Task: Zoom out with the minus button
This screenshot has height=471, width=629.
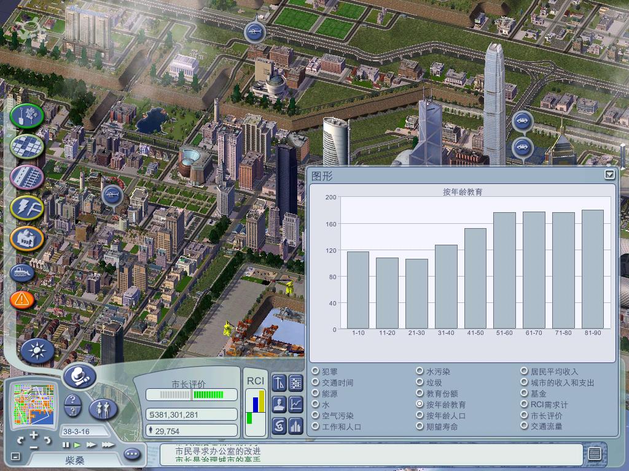Action: coord(34,447)
